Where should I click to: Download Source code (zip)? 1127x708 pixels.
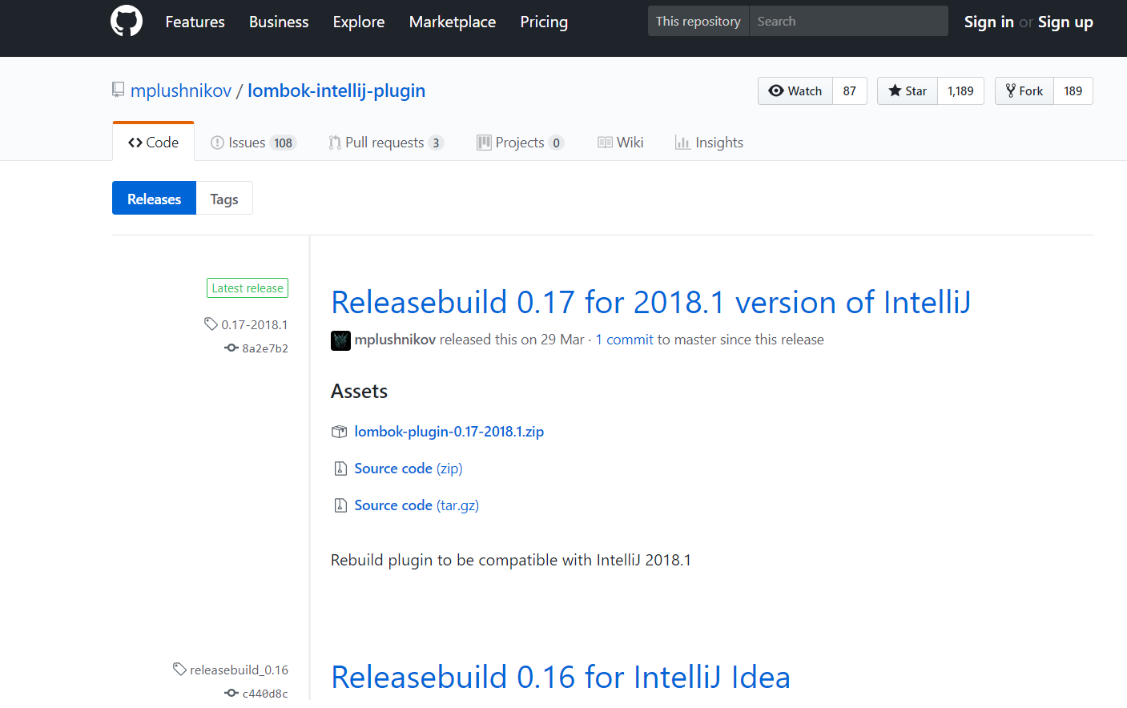point(409,469)
